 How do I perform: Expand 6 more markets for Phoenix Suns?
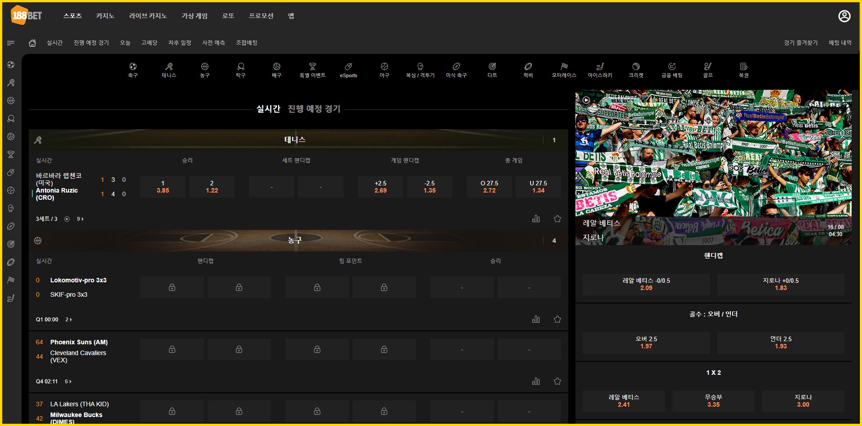[x=68, y=382]
